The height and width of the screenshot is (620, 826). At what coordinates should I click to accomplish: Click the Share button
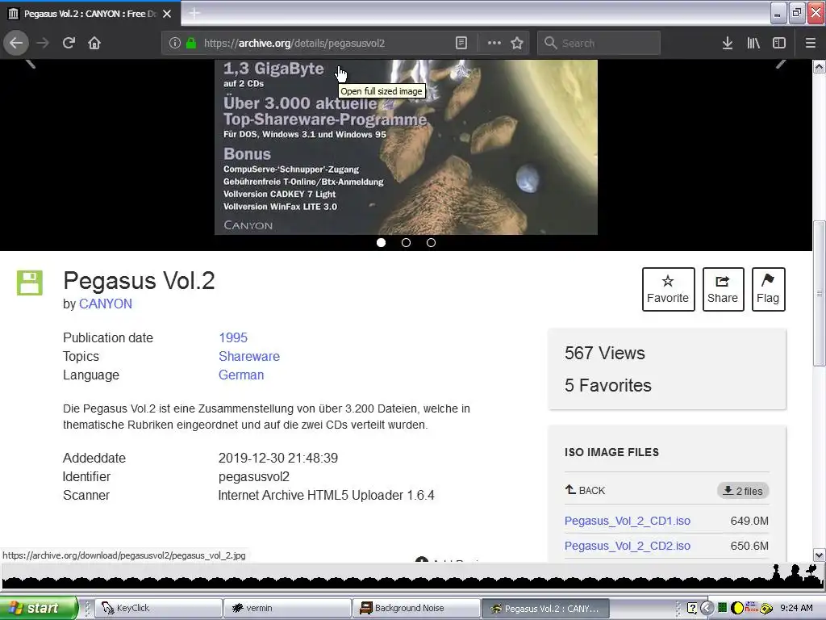(723, 289)
